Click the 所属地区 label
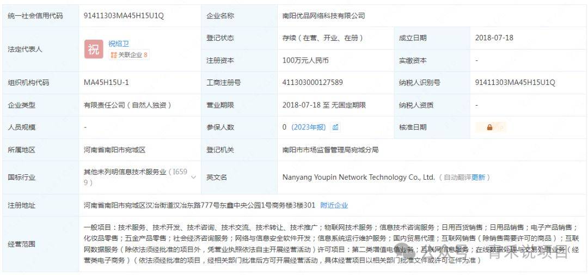Viewport: 588px width, 275px height. click(22, 150)
